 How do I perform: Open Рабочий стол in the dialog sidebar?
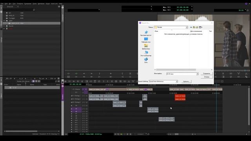click(146, 40)
